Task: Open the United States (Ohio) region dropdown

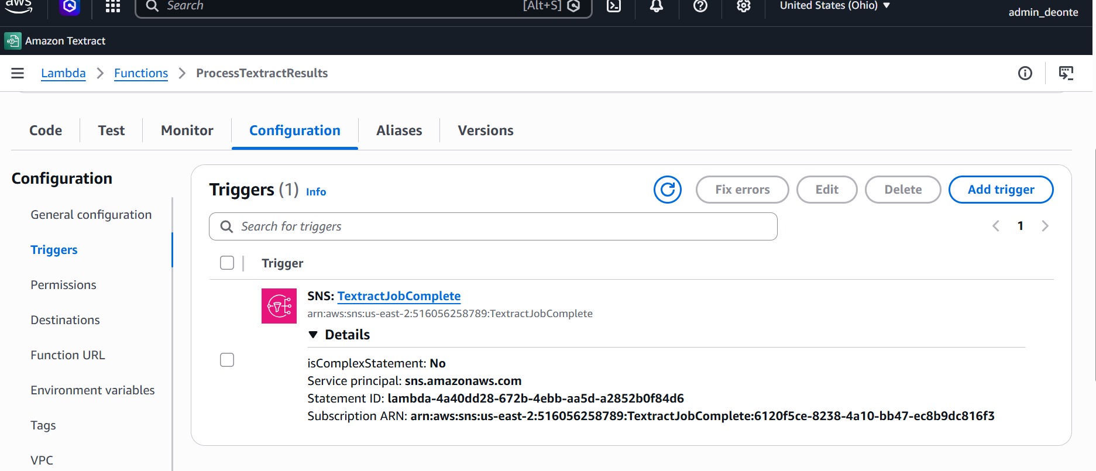Action: pos(835,6)
